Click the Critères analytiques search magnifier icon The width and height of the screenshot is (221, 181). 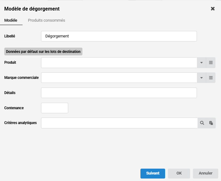202,123
